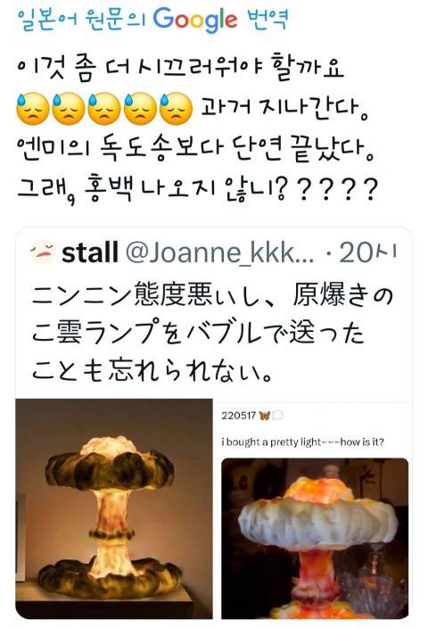
Task: Click the line beginning with 엔미의
Action: (196, 149)
